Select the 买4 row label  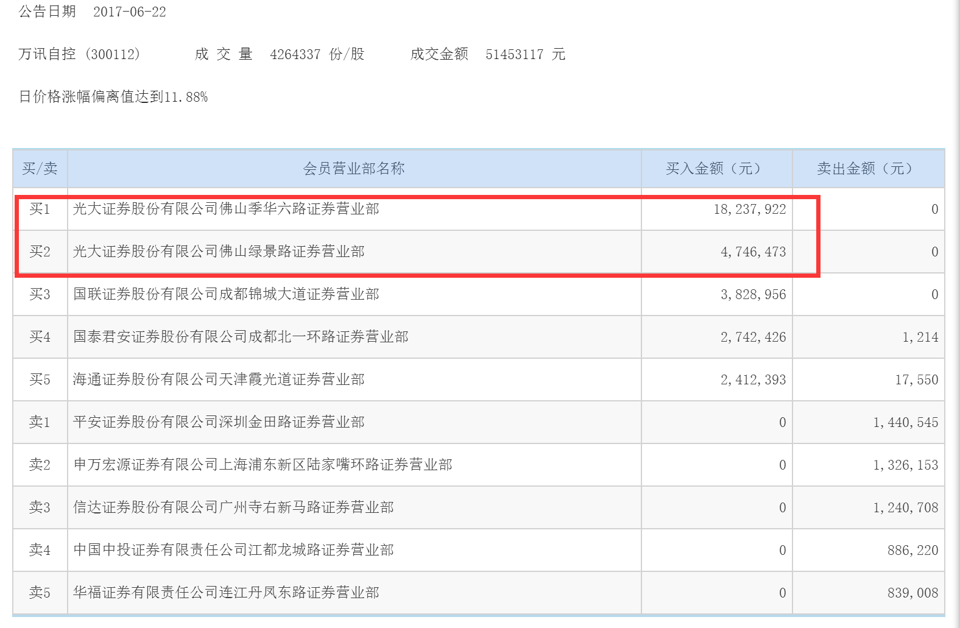pyautogui.click(x=40, y=337)
